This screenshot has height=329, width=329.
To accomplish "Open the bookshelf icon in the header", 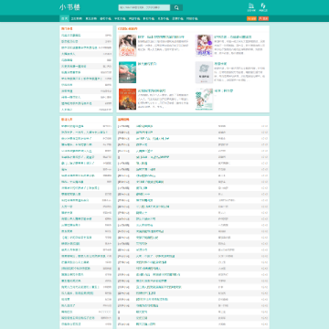I will (x=251, y=7).
